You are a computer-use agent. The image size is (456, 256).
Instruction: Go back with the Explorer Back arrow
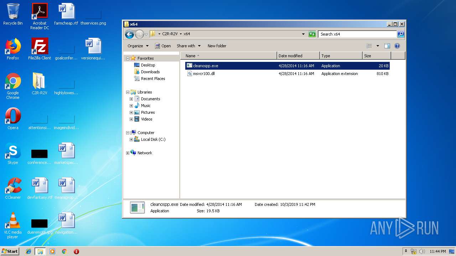tap(129, 34)
